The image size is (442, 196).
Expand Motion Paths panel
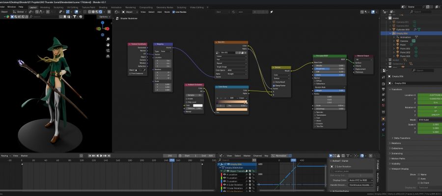[x=397, y=159]
